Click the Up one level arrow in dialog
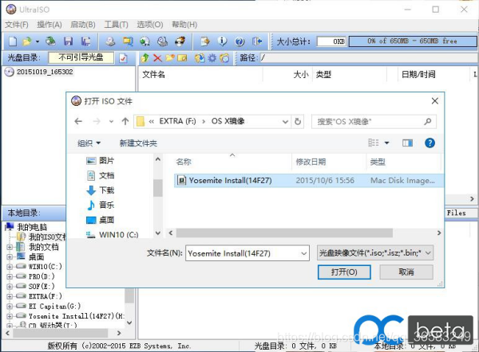 click(x=125, y=121)
